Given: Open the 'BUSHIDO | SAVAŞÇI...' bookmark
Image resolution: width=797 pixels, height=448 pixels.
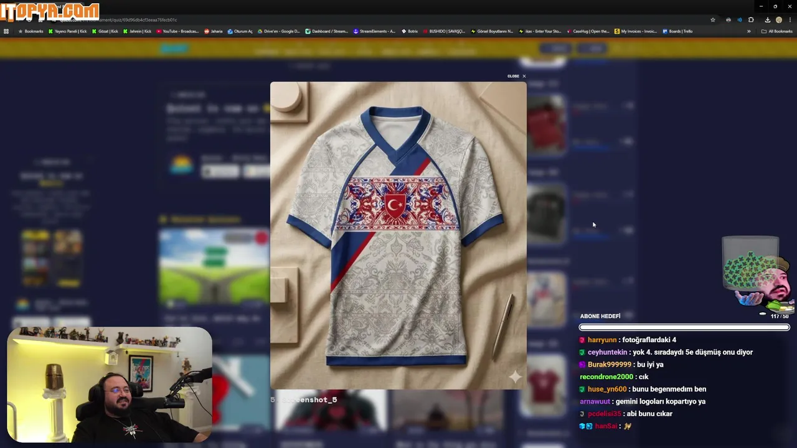Looking at the screenshot, I should (444, 31).
